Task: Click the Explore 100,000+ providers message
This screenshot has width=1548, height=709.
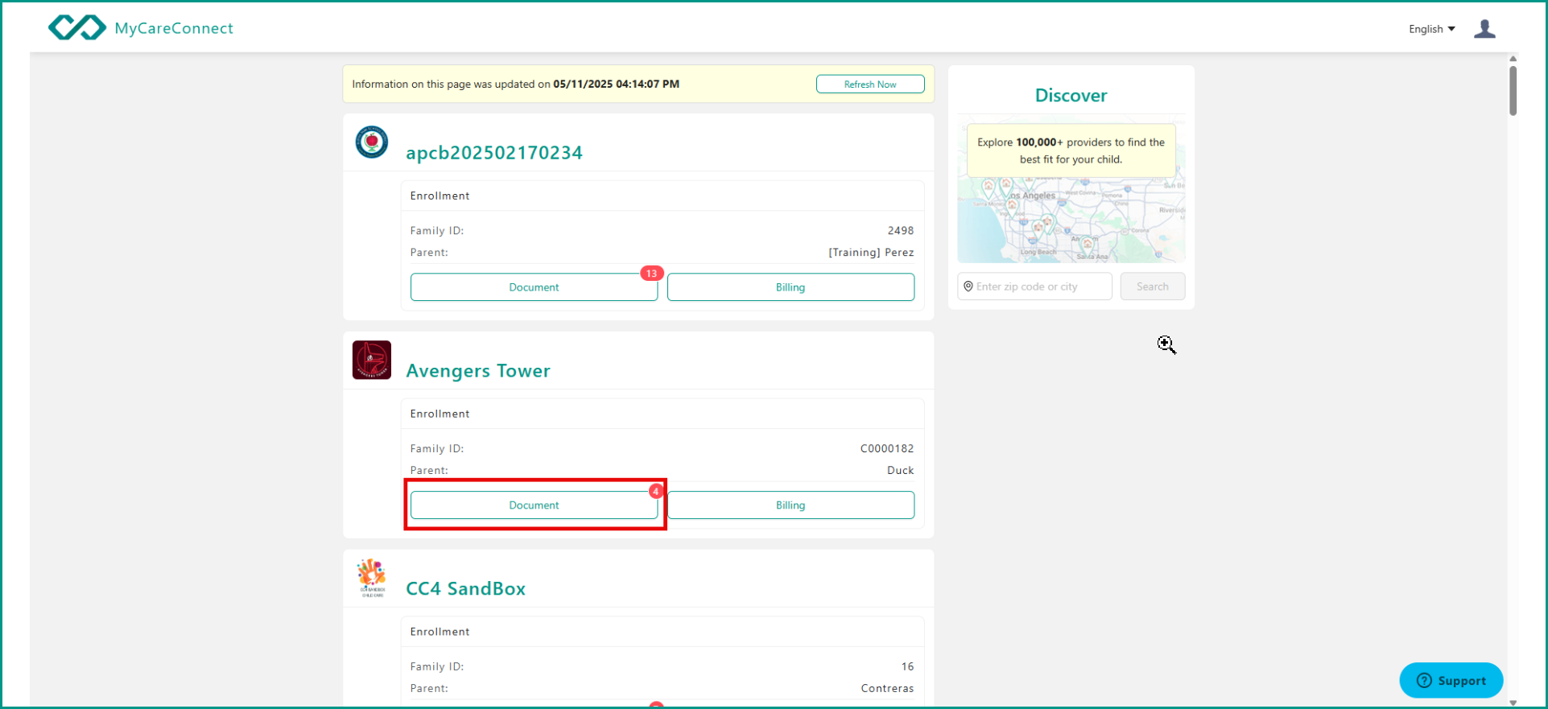Action: (1071, 150)
